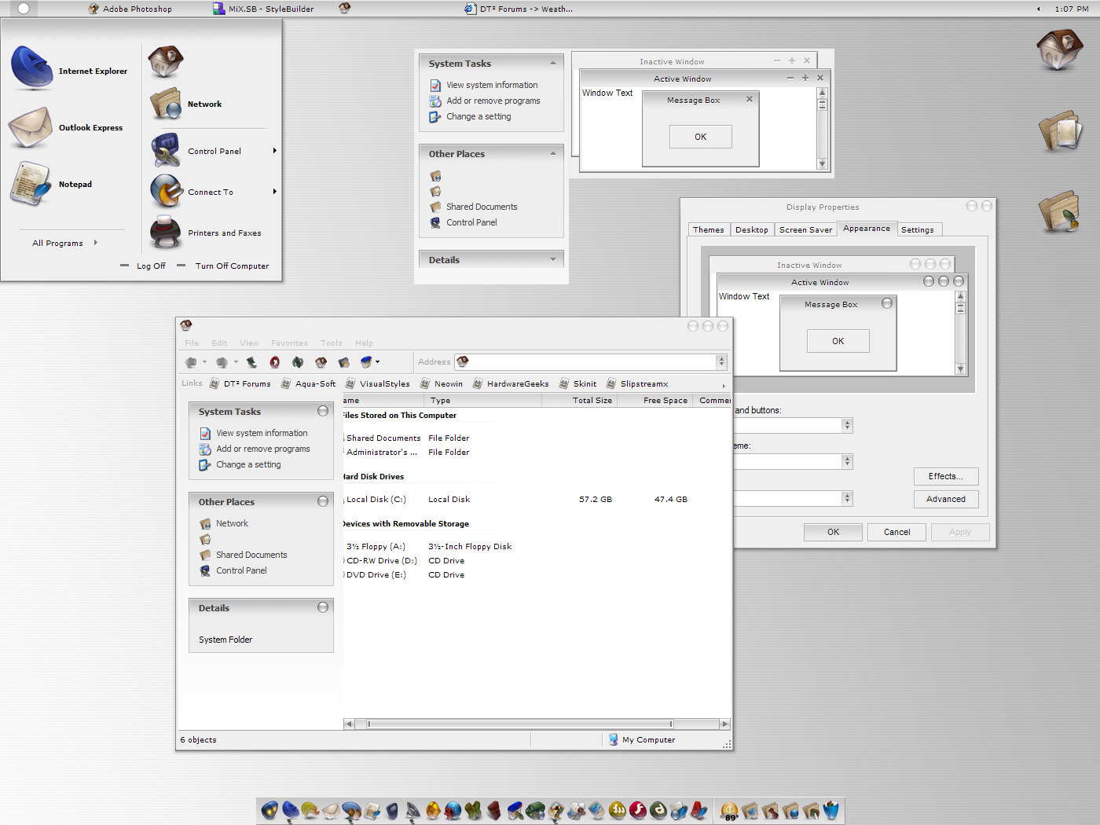The image size is (1100, 825).
Task: Open the documents folder icon on the desktop
Action: coord(1060,131)
